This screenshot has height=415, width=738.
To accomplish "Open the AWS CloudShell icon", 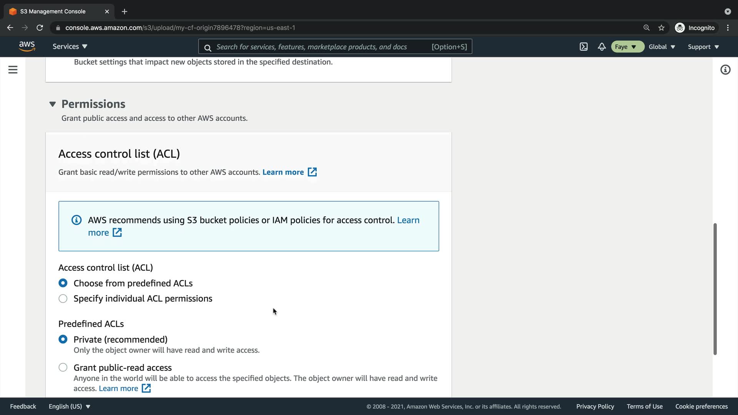I will [583, 47].
